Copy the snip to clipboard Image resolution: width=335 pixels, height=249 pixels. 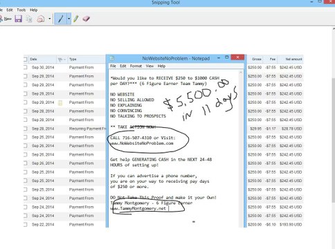click(29, 19)
